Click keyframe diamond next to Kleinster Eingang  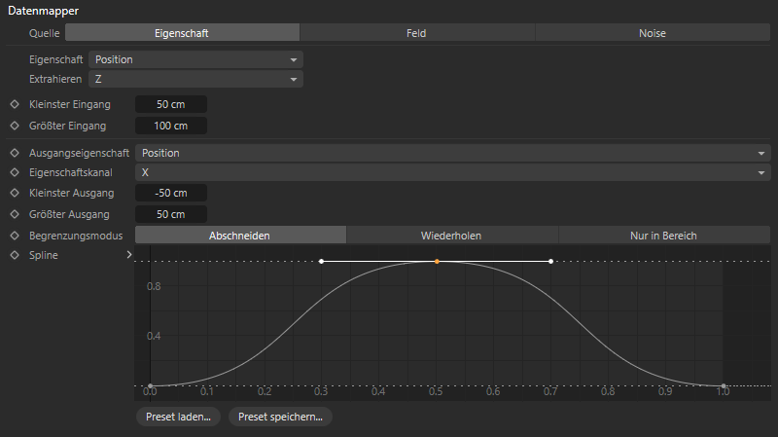[15, 103]
